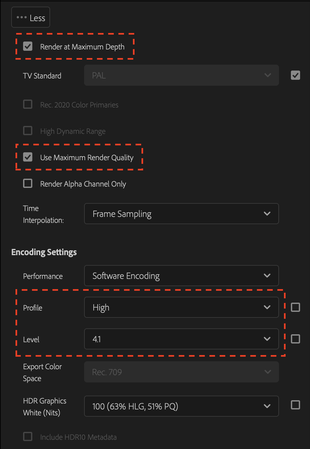Open the Profile dropdown set to High
This screenshot has height=449, width=310.
[181, 307]
